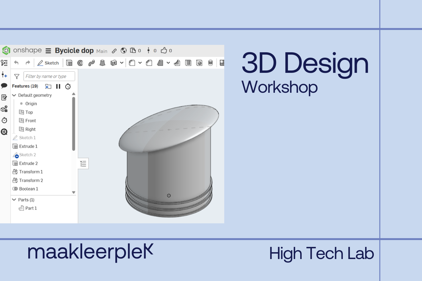Click the Main branch label
This screenshot has height=281, width=422.
click(102, 51)
